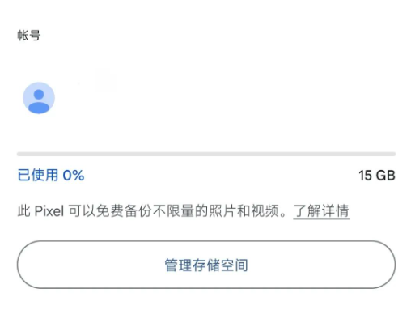The height and width of the screenshot is (327, 411).
Task: Click the Pixel free backup description text
Action: (x=152, y=210)
